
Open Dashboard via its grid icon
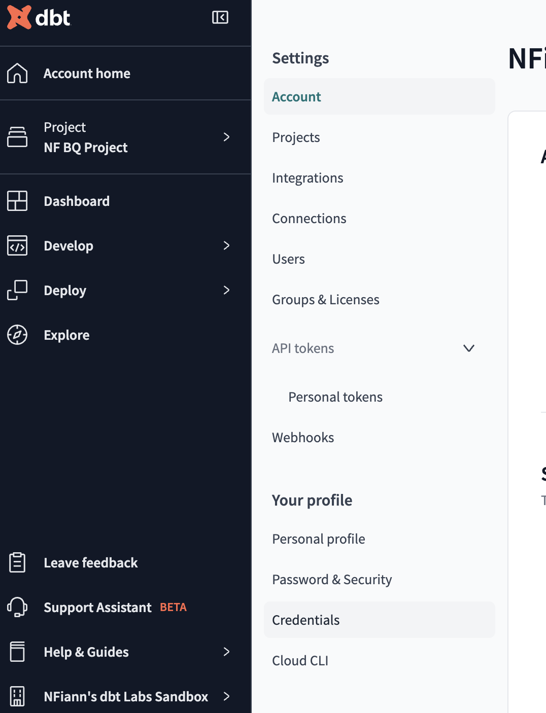point(17,201)
